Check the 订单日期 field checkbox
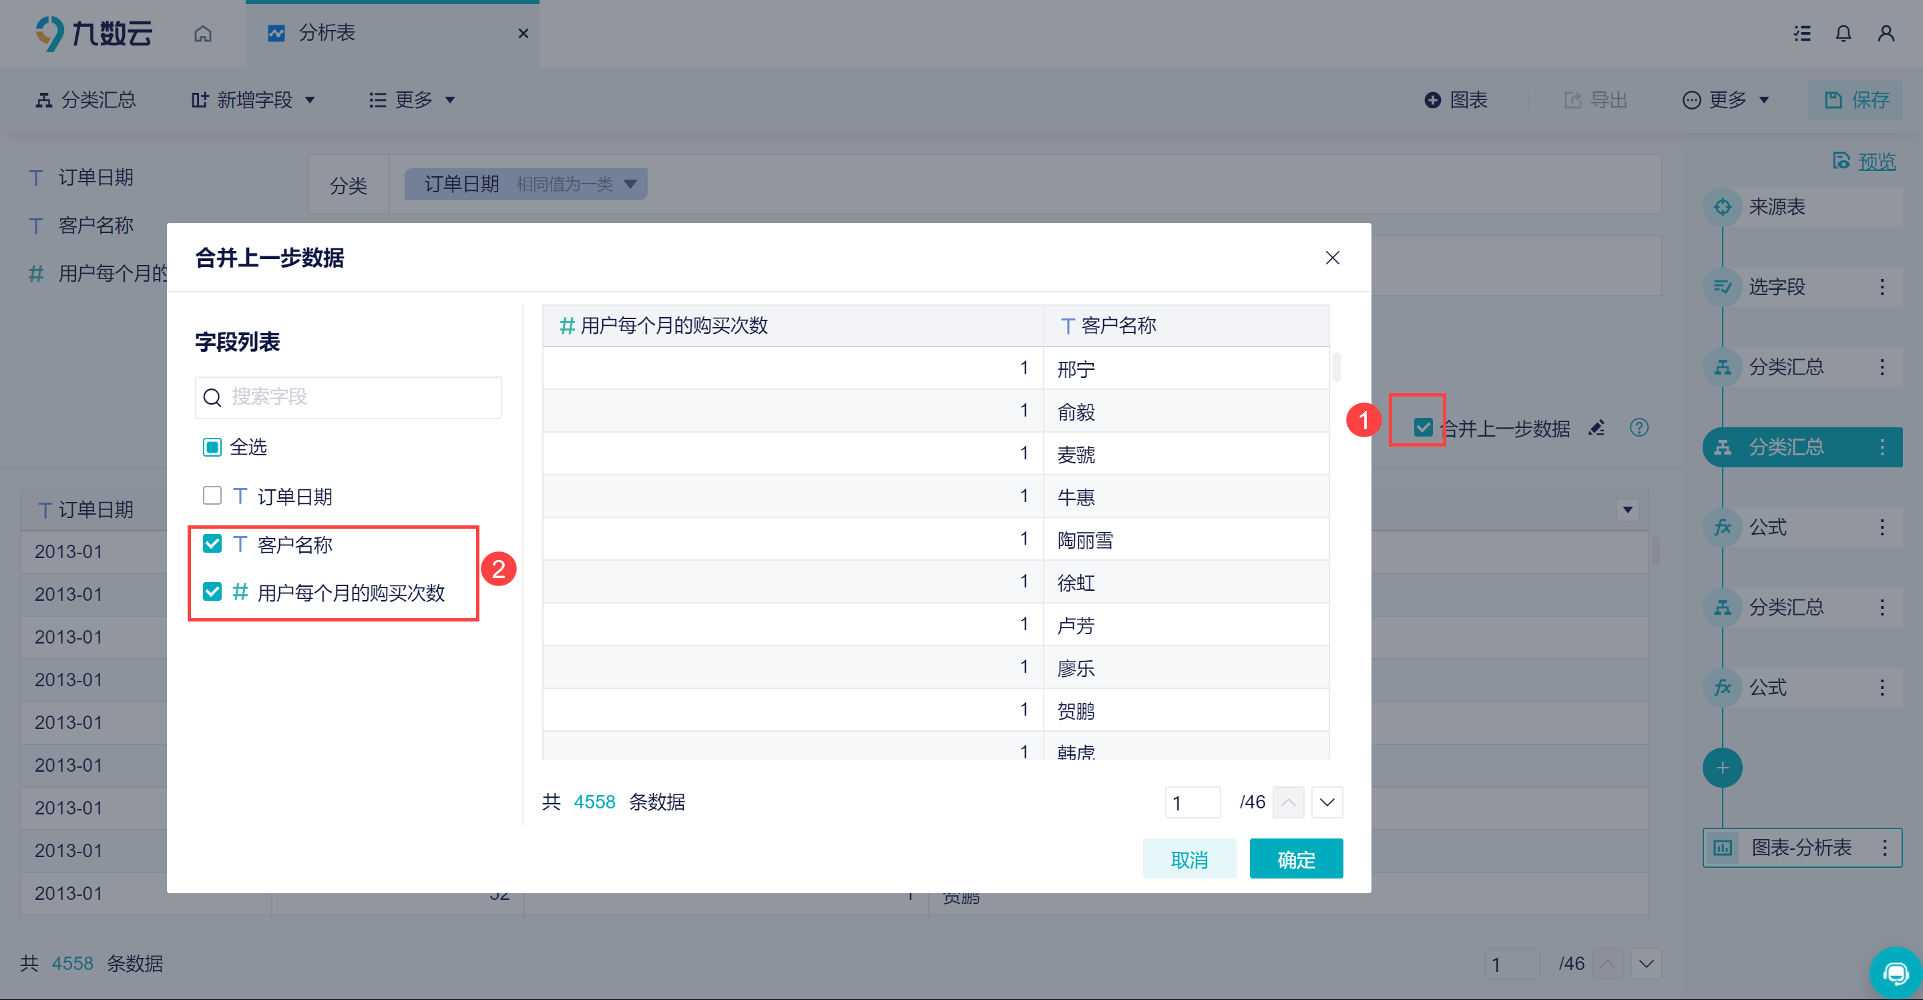The height and width of the screenshot is (1000, 1923). click(x=212, y=495)
